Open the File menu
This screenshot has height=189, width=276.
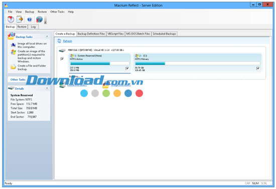tap(10, 11)
